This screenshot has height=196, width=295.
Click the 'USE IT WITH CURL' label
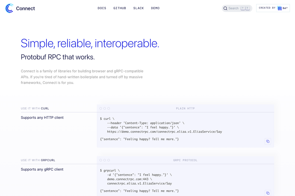point(35,108)
